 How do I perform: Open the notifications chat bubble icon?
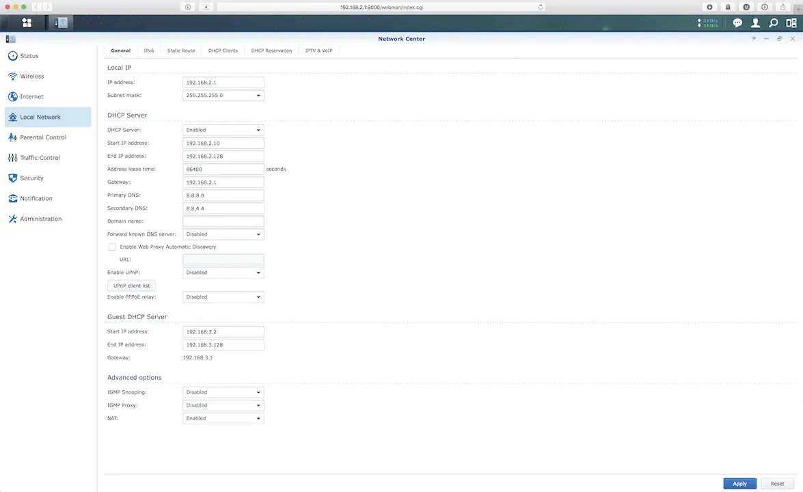pyautogui.click(x=737, y=23)
